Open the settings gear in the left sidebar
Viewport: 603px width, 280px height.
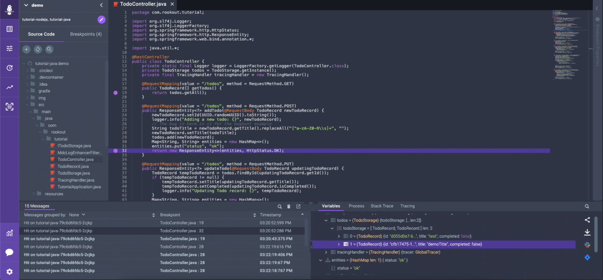tap(9, 271)
